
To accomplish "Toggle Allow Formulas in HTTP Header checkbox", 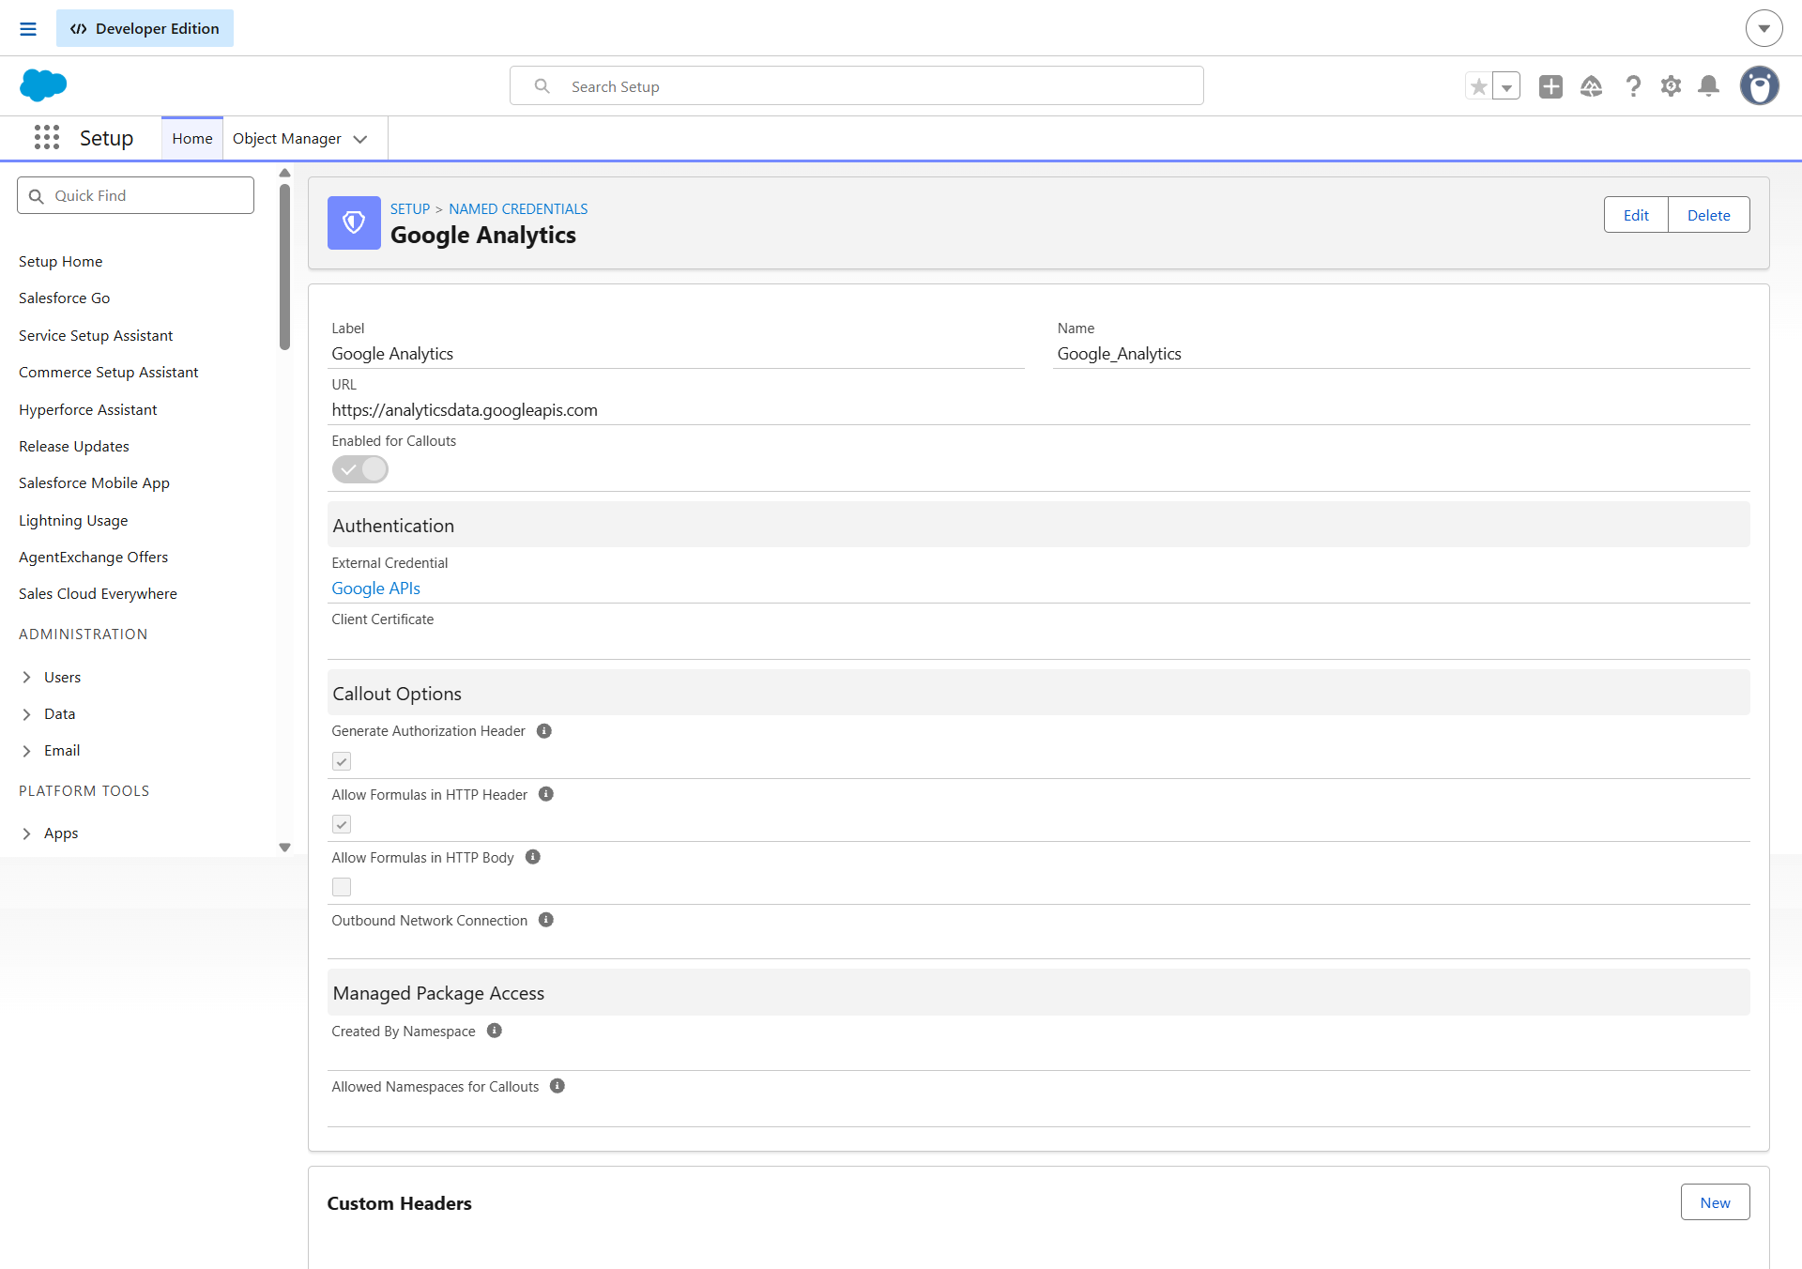I will pos(342,824).
